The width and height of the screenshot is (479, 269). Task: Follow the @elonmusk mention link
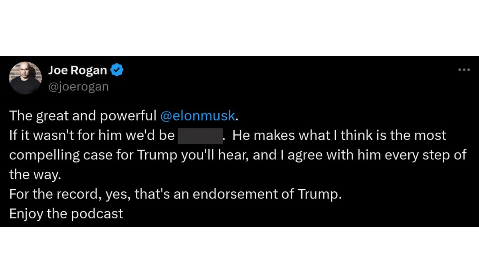coord(198,116)
